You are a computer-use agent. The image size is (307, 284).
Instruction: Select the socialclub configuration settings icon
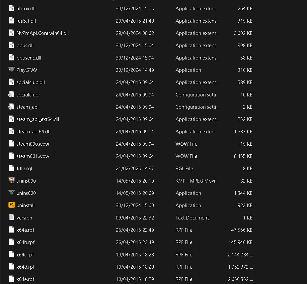pos(12,94)
